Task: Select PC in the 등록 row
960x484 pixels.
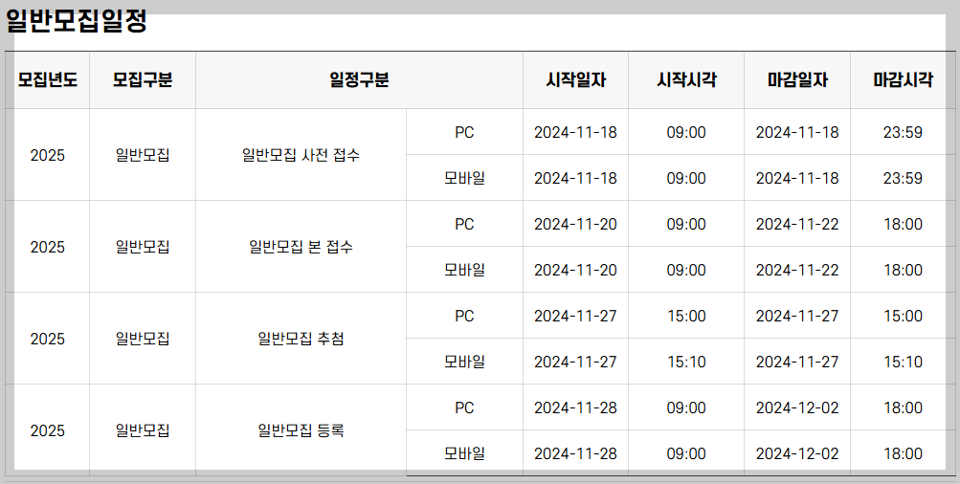Action: (x=465, y=407)
